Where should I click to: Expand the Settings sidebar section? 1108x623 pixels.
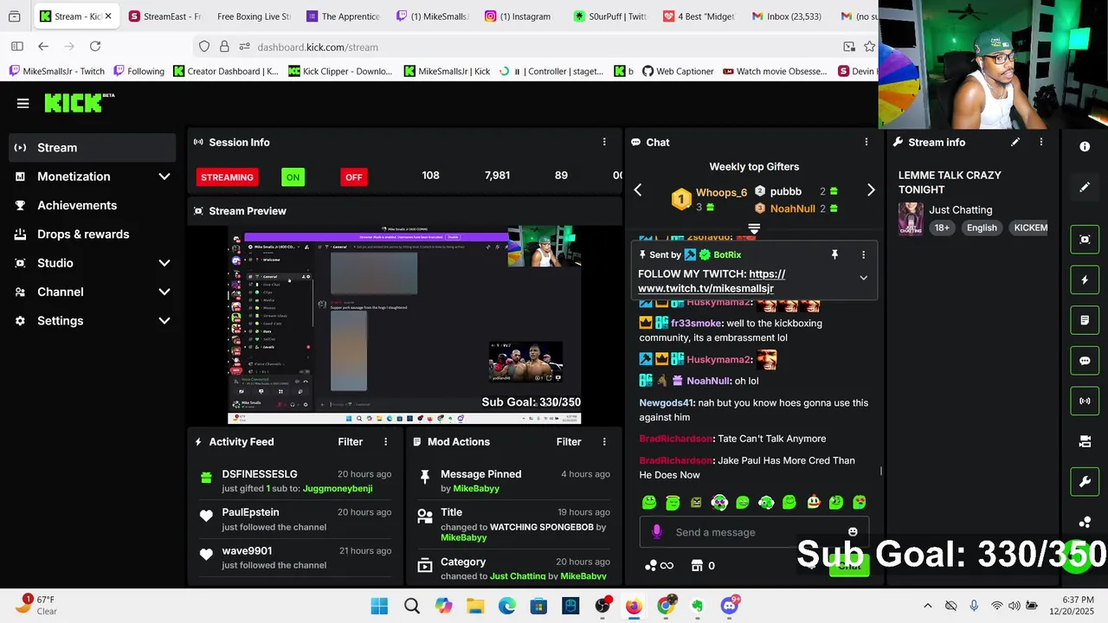coord(164,321)
